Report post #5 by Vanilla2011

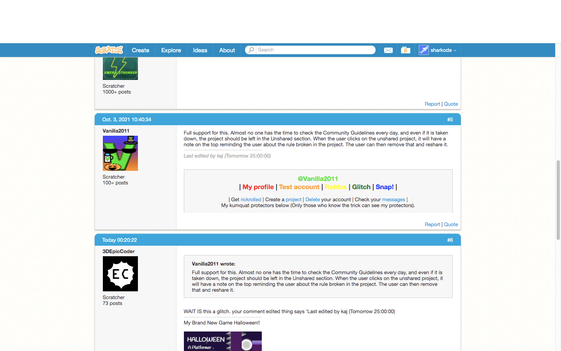(x=432, y=224)
